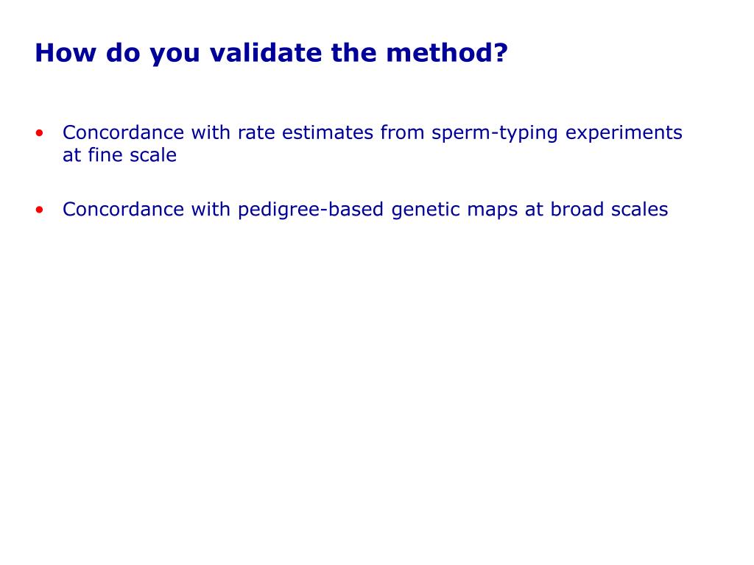Click the word 'experiments' in first bullet
Viewport: 754px width, 565px height.
[x=624, y=133]
